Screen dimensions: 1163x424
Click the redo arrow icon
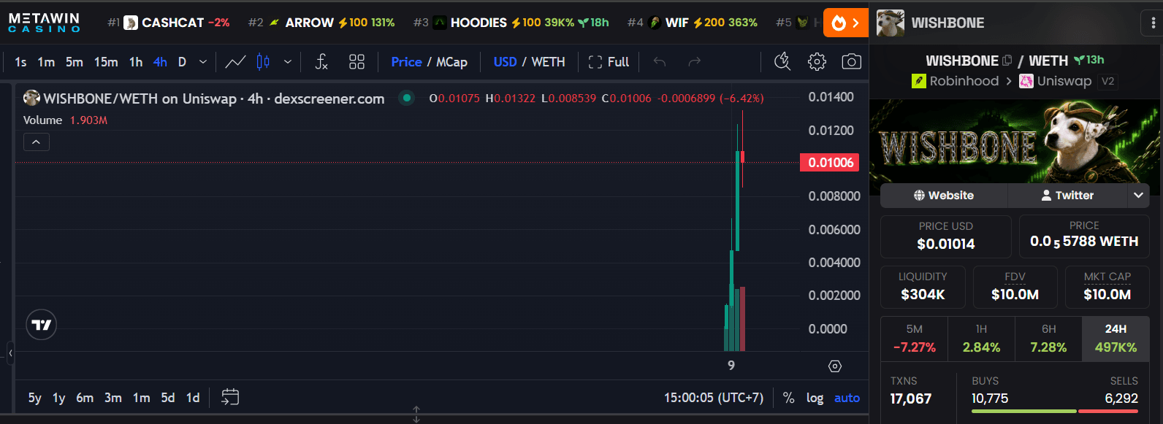pos(695,62)
